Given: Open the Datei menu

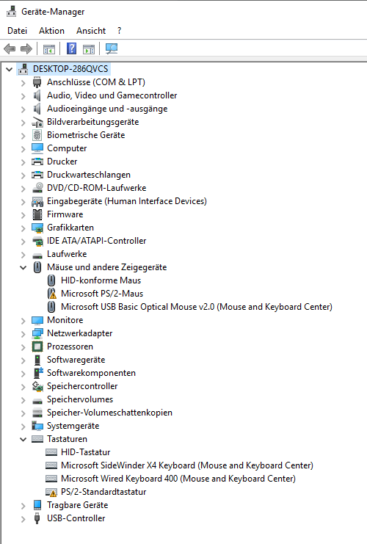Looking at the screenshot, I should 17,31.
